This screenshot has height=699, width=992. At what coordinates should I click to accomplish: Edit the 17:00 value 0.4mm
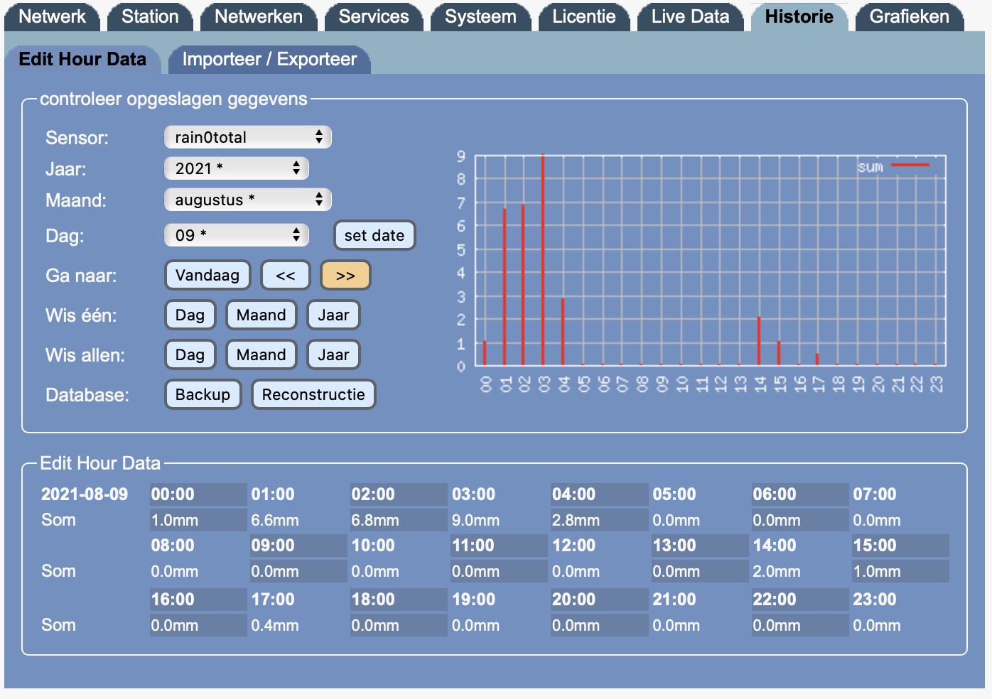298,625
